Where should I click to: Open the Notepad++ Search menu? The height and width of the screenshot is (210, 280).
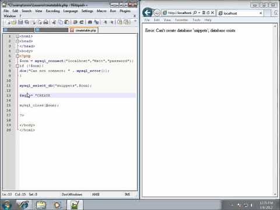point(26,11)
